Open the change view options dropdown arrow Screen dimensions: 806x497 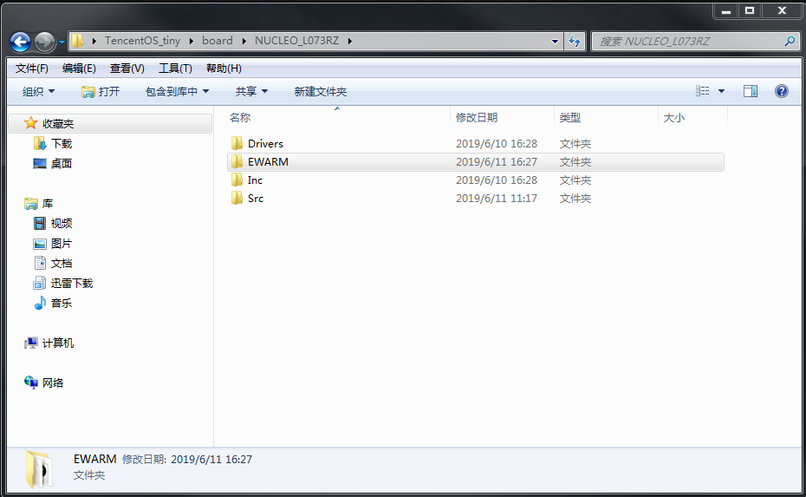721,91
